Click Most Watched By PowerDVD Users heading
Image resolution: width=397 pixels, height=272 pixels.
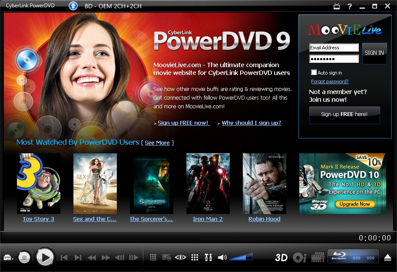click(78, 142)
